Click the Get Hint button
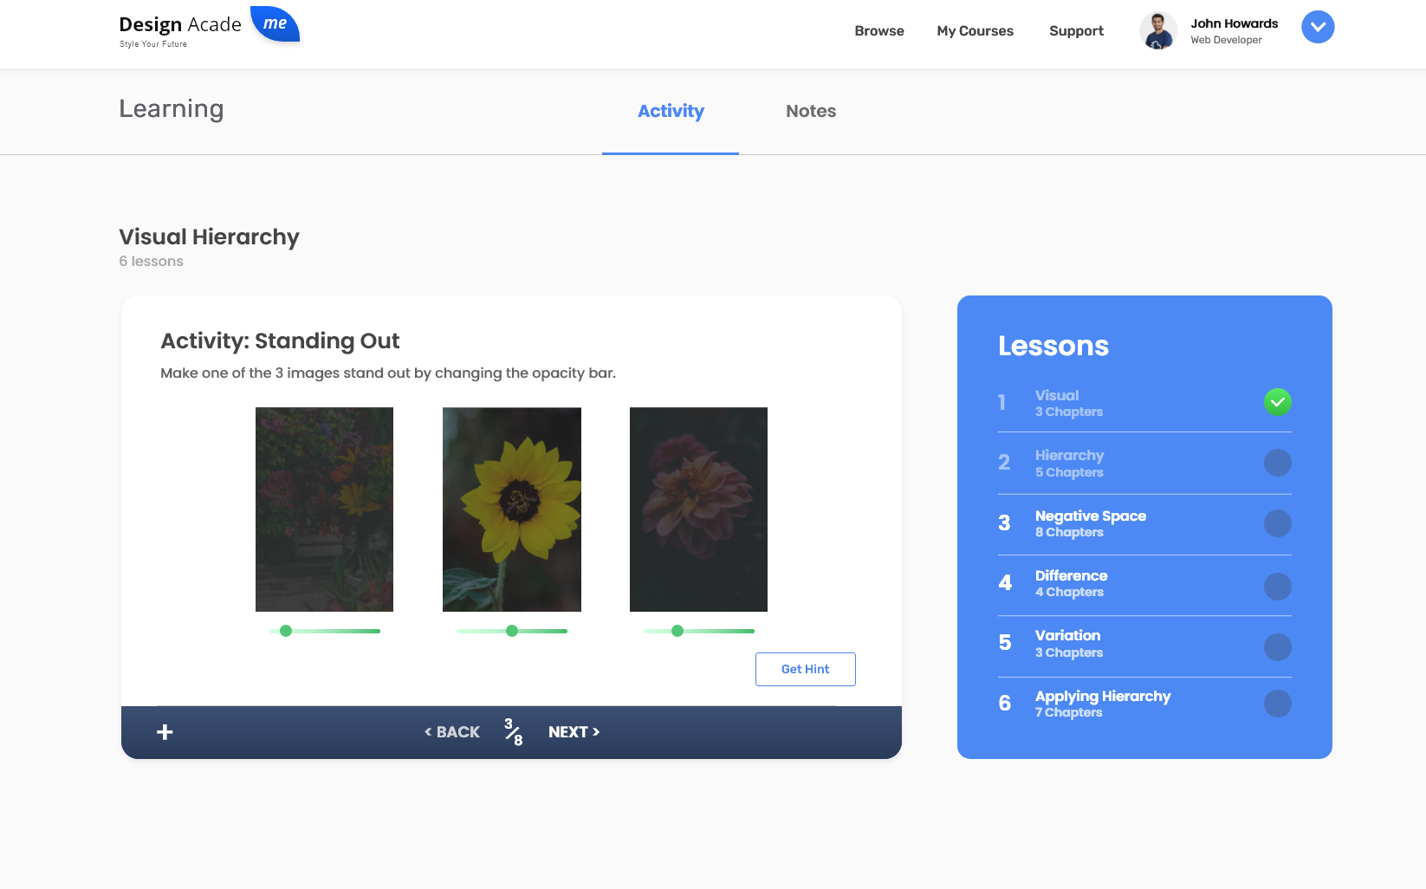This screenshot has height=889, width=1426. point(805,669)
